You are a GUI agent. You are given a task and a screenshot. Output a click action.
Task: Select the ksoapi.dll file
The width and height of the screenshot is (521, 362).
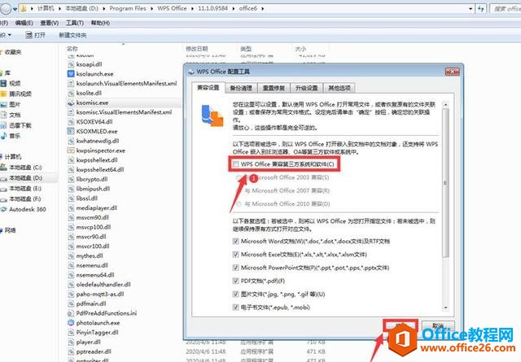click(x=89, y=64)
